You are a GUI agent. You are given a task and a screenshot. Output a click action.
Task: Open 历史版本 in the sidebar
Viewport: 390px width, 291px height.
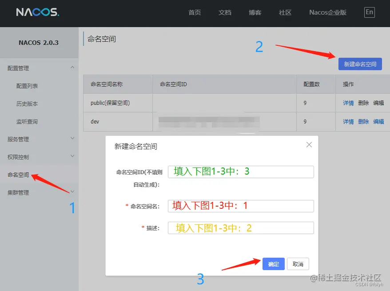(x=27, y=104)
